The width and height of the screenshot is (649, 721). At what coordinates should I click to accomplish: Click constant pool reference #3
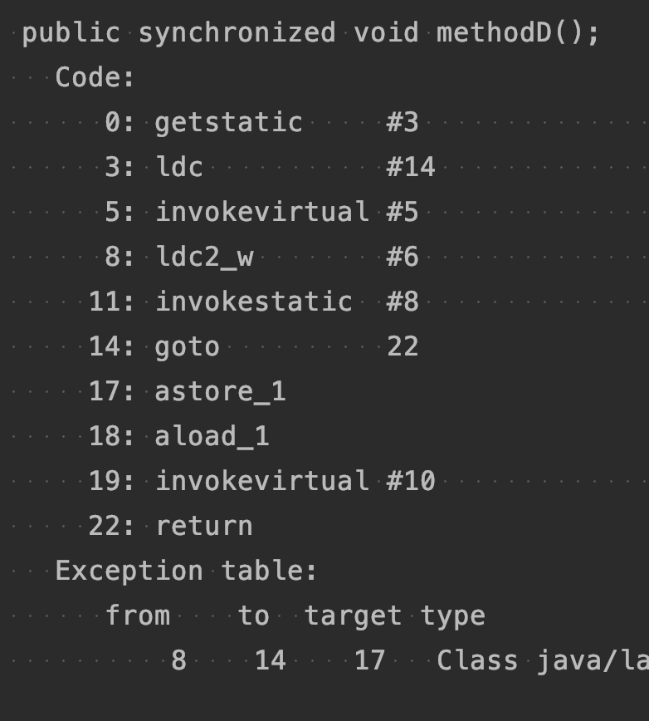point(403,123)
